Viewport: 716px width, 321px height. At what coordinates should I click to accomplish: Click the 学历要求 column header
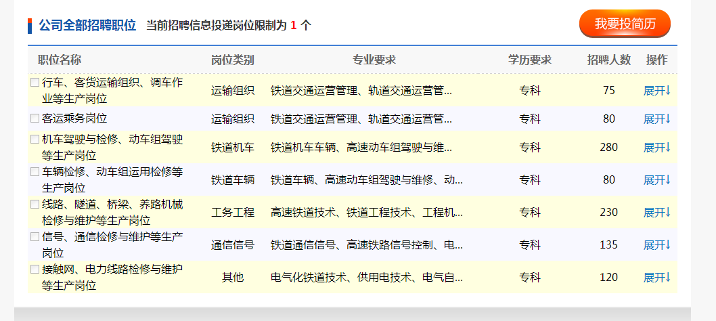click(530, 60)
